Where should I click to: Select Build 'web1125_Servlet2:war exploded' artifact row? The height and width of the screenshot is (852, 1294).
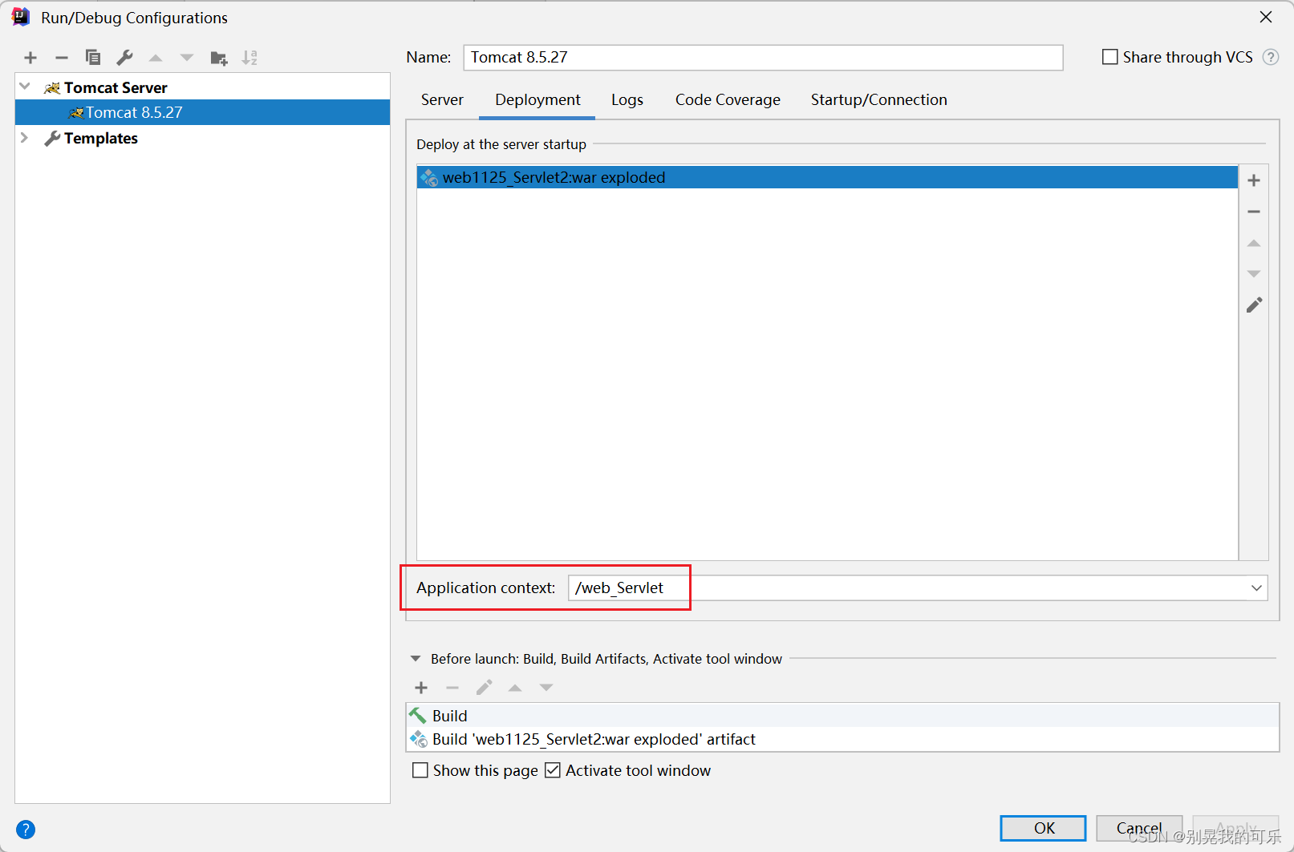(x=842, y=739)
